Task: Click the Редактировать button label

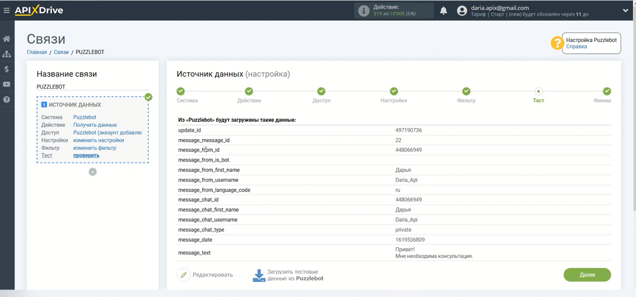Action: point(212,275)
